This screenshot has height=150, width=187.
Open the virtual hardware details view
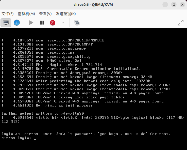pos(17,23)
